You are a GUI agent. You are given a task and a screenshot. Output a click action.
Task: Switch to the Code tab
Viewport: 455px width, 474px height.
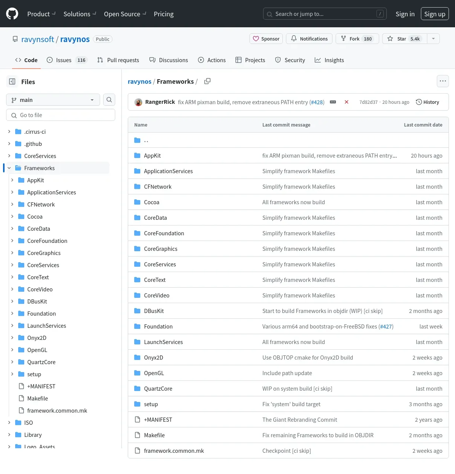tap(26, 60)
